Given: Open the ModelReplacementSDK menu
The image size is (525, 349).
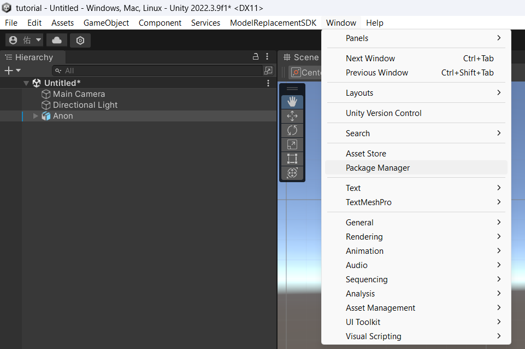Looking at the screenshot, I should tap(273, 23).
